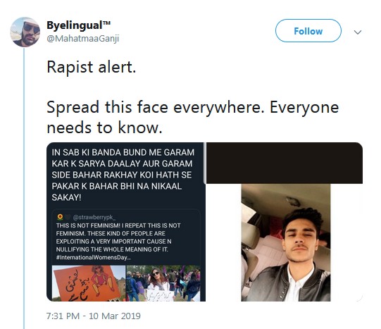Screen dimensions: 381x329
Task: Click the sunflower emoji beside @strawberrypk_
Action: click(60, 217)
